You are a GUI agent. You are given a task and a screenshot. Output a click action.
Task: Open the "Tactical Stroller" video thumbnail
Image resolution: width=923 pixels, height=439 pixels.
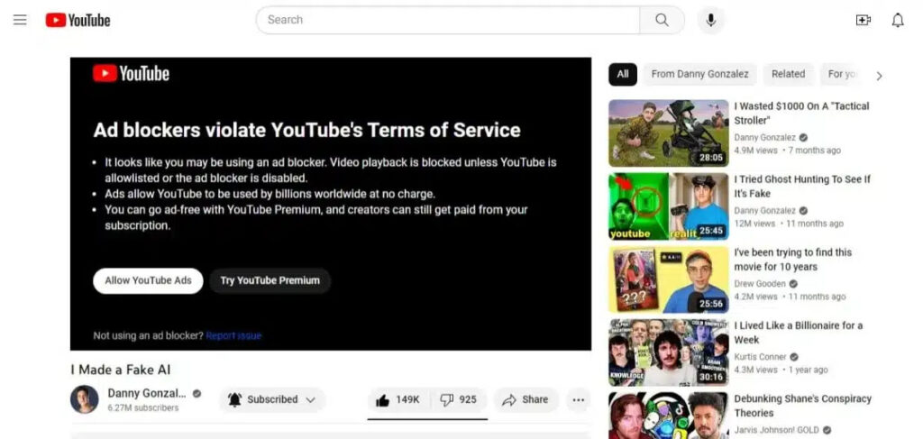coord(668,133)
